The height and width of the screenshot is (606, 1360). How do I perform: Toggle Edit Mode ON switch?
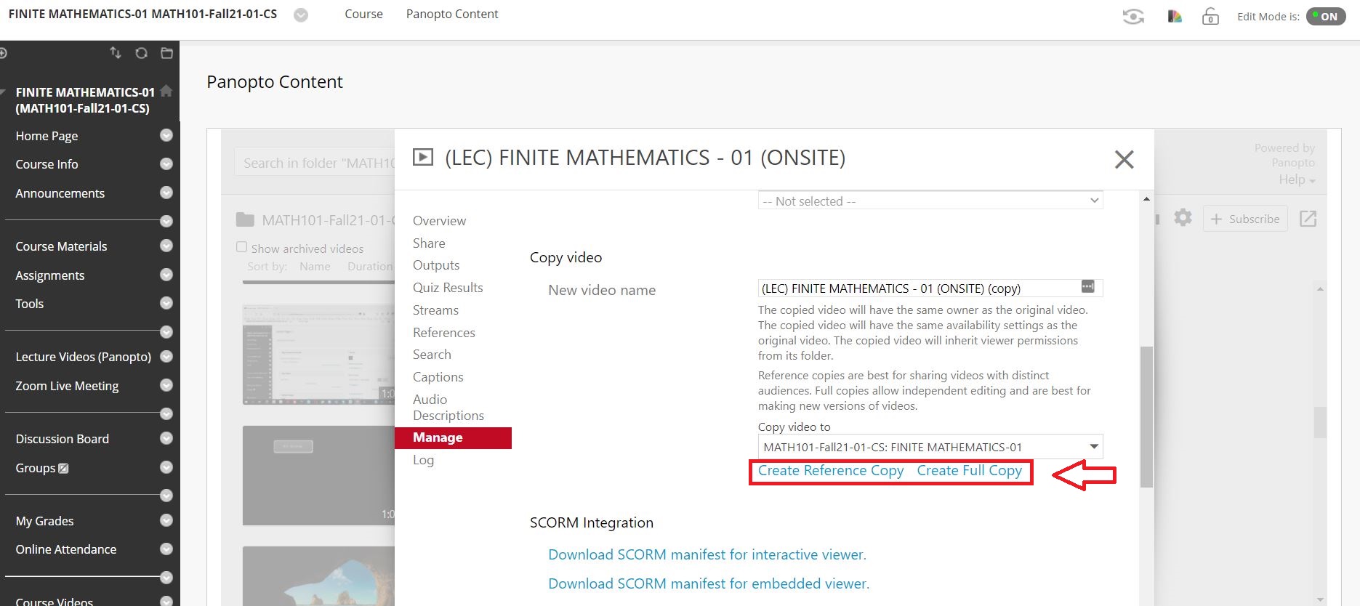click(x=1326, y=16)
